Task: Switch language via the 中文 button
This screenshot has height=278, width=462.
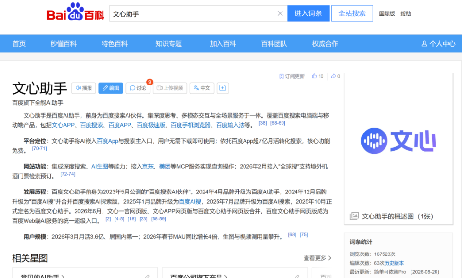Action: click(x=202, y=88)
